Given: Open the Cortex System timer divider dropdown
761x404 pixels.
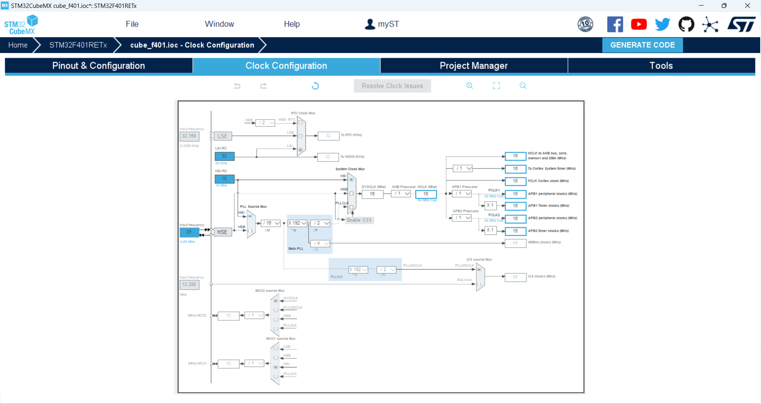Looking at the screenshot, I should tap(463, 169).
